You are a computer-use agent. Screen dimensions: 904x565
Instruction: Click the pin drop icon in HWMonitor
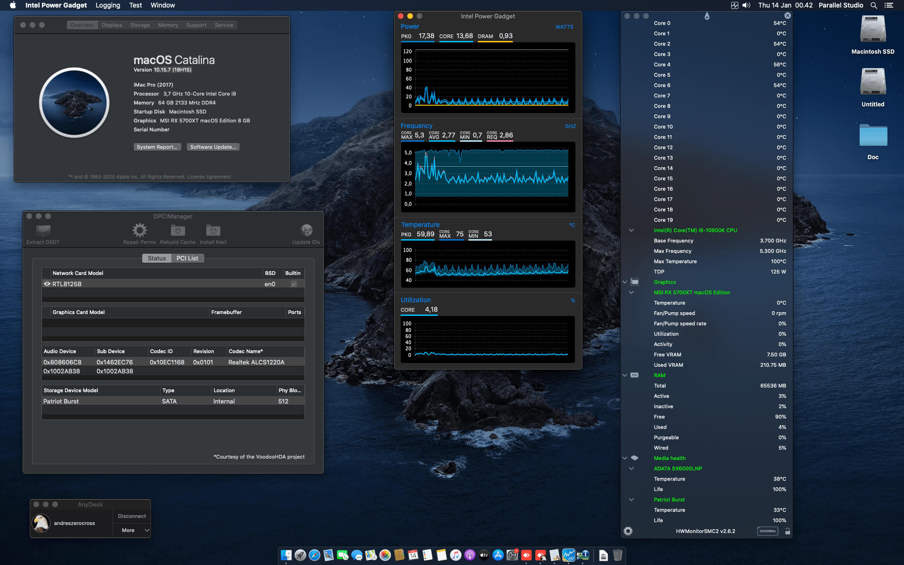(707, 16)
